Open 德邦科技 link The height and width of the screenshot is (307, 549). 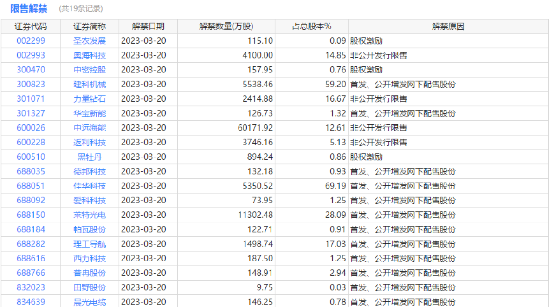[90, 171]
